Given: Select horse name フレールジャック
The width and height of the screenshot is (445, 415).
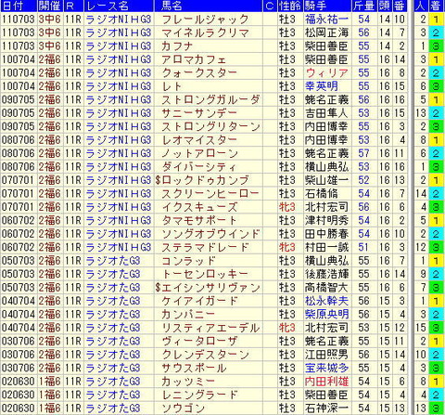Looking at the screenshot, I should (x=205, y=19).
